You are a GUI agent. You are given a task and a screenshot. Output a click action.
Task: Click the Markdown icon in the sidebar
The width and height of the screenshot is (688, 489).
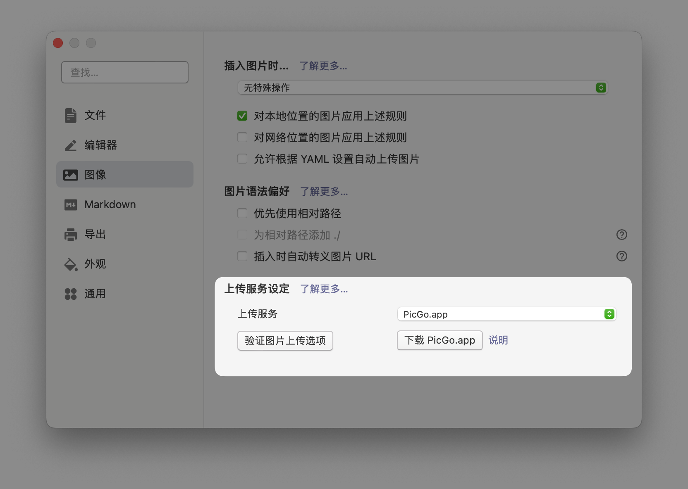pos(70,204)
